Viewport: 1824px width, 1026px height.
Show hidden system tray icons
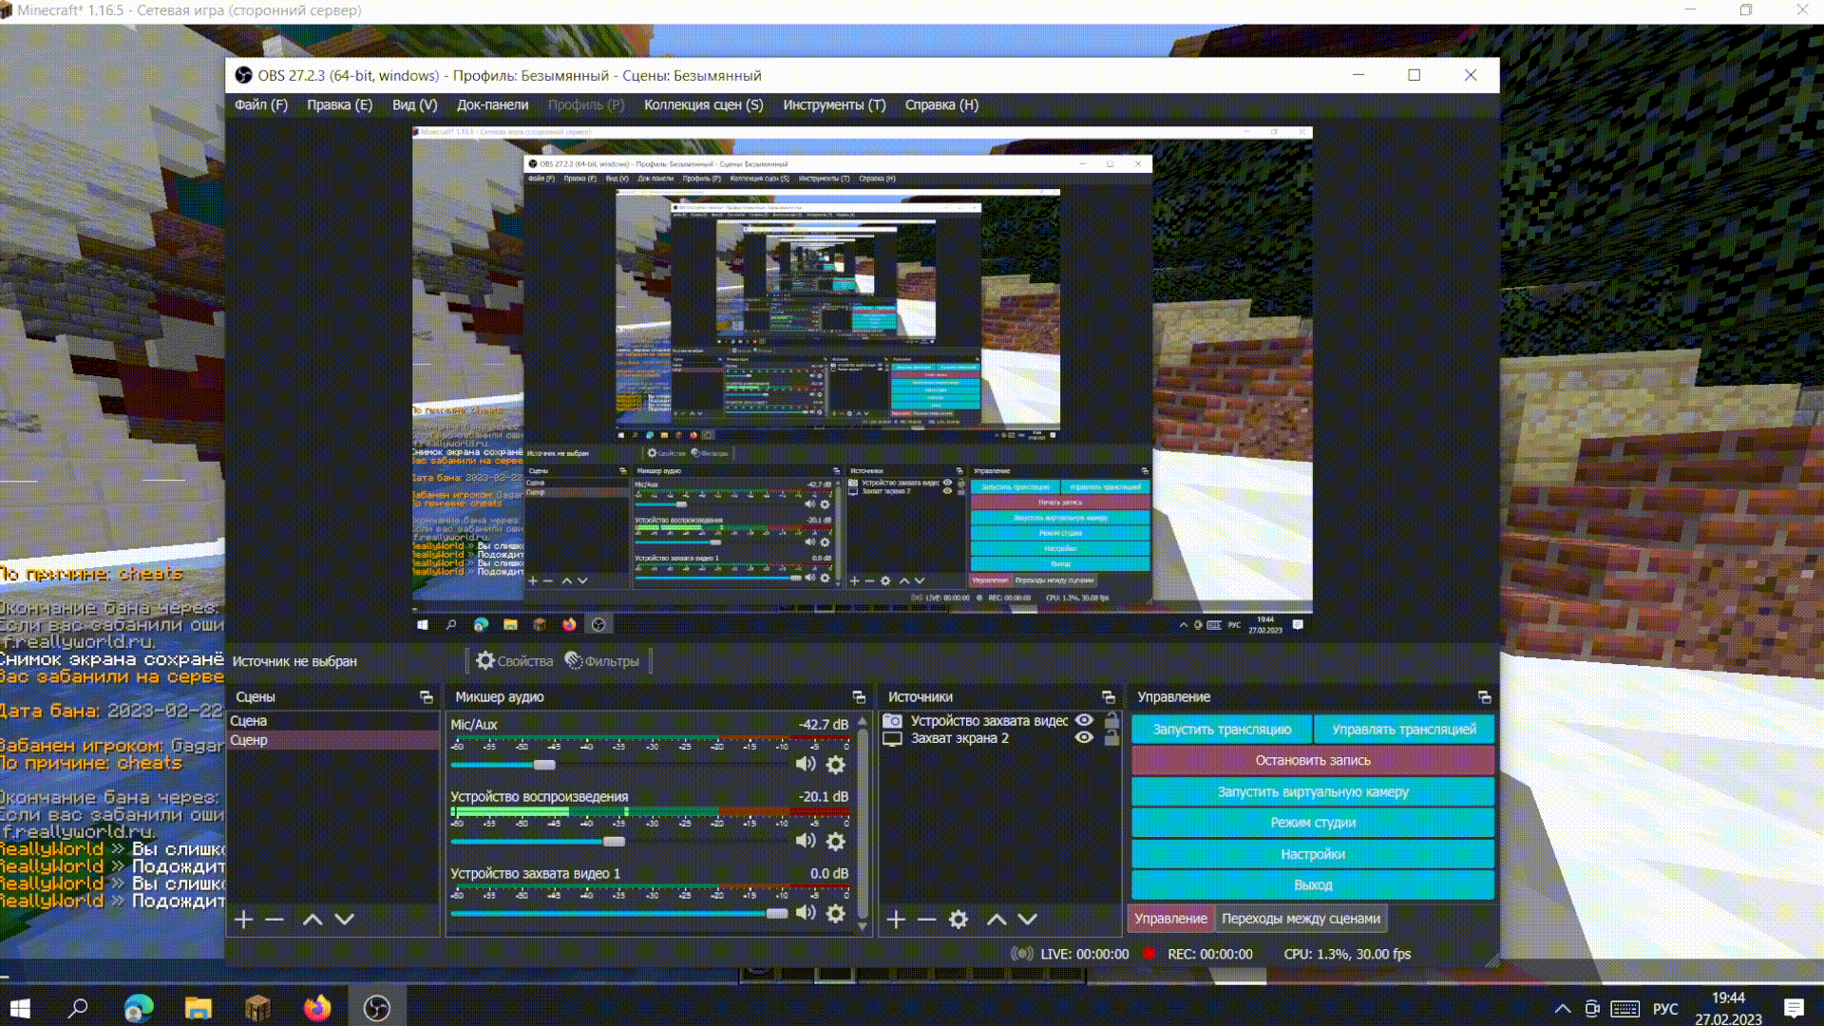(1563, 1009)
